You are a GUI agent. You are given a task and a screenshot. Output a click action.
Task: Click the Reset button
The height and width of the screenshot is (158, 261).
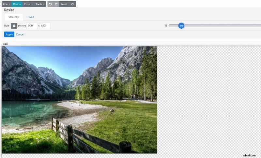64,4
